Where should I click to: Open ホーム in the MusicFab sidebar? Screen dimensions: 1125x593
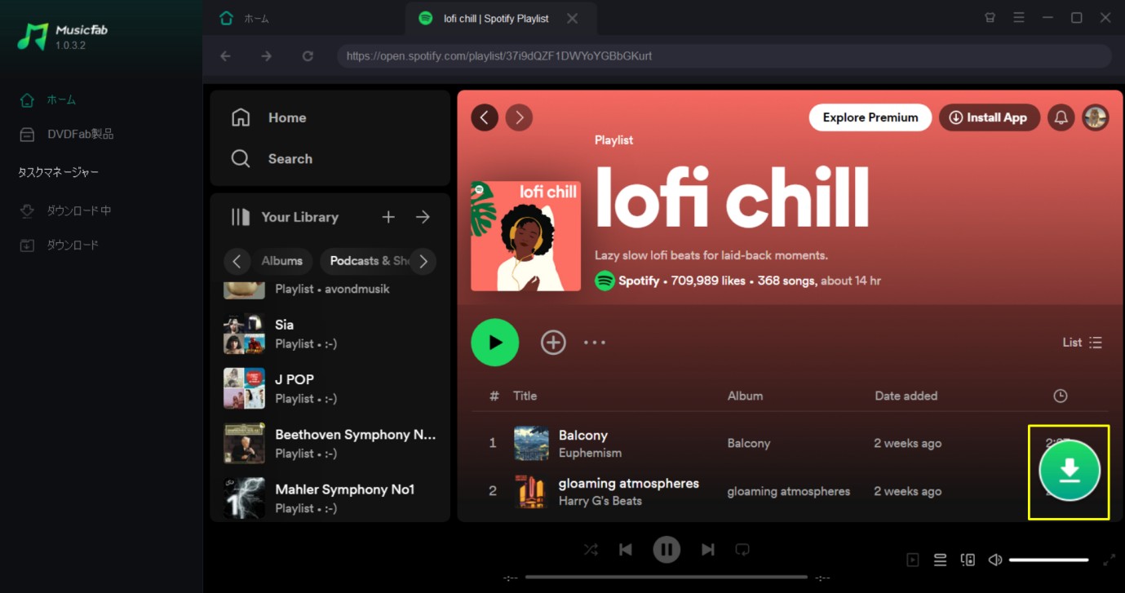coord(49,100)
